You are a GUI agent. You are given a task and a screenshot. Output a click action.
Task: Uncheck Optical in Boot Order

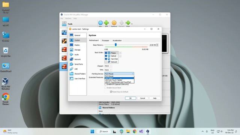[x=106, y=56]
